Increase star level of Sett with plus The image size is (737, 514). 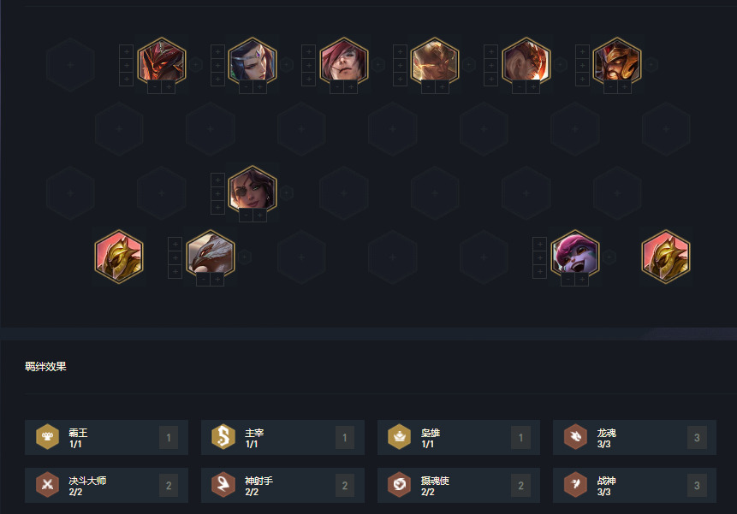[x=351, y=87]
